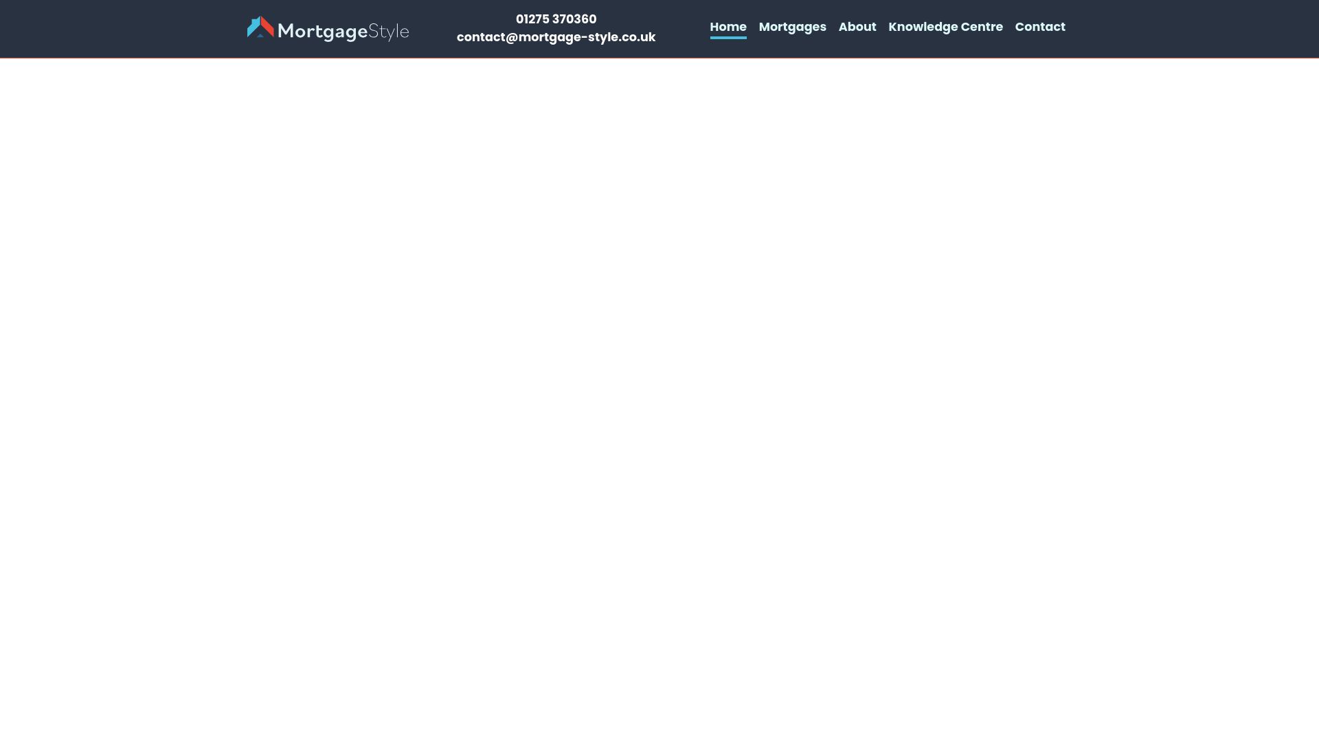The height and width of the screenshot is (742, 1319).
Task: Open the Mortgages navigation menu
Action: [793, 26]
